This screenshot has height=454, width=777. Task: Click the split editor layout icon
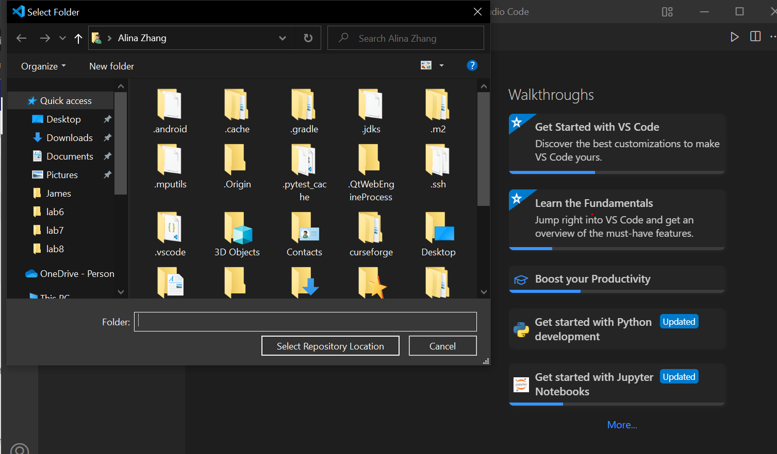(755, 37)
